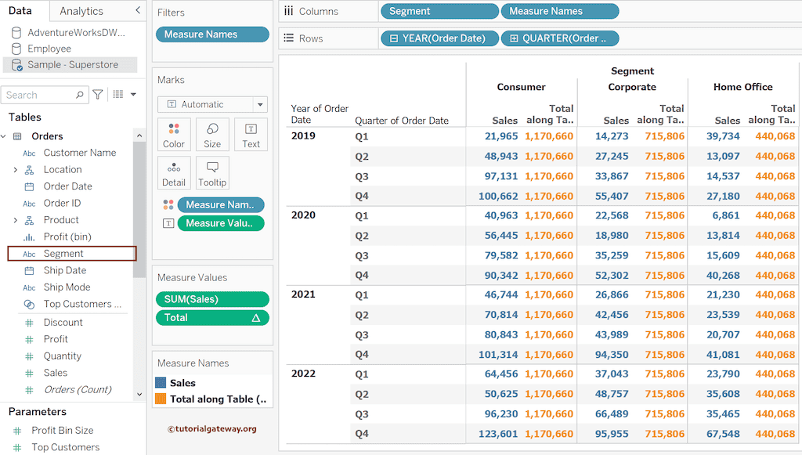This screenshot has width=802, height=455.
Task: Expand the Product hierarchy in the Orders table
Action: click(x=15, y=220)
